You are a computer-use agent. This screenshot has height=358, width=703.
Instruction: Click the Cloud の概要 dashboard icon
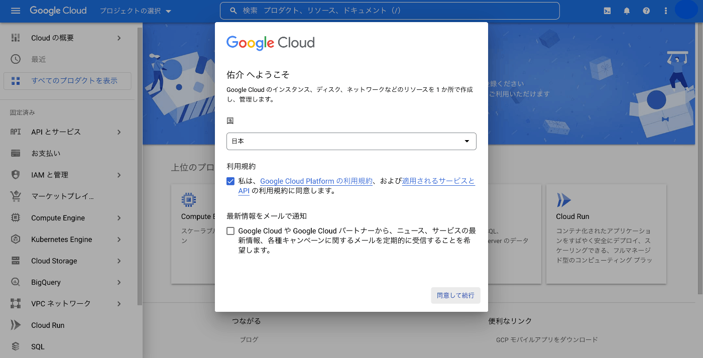coord(16,38)
